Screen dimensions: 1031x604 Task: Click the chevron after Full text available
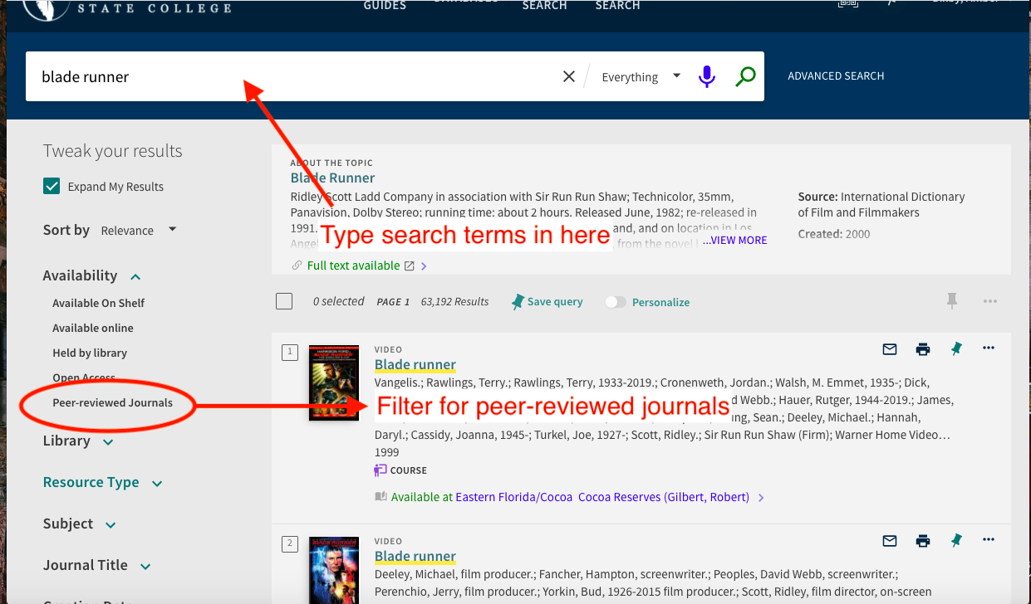(424, 266)
